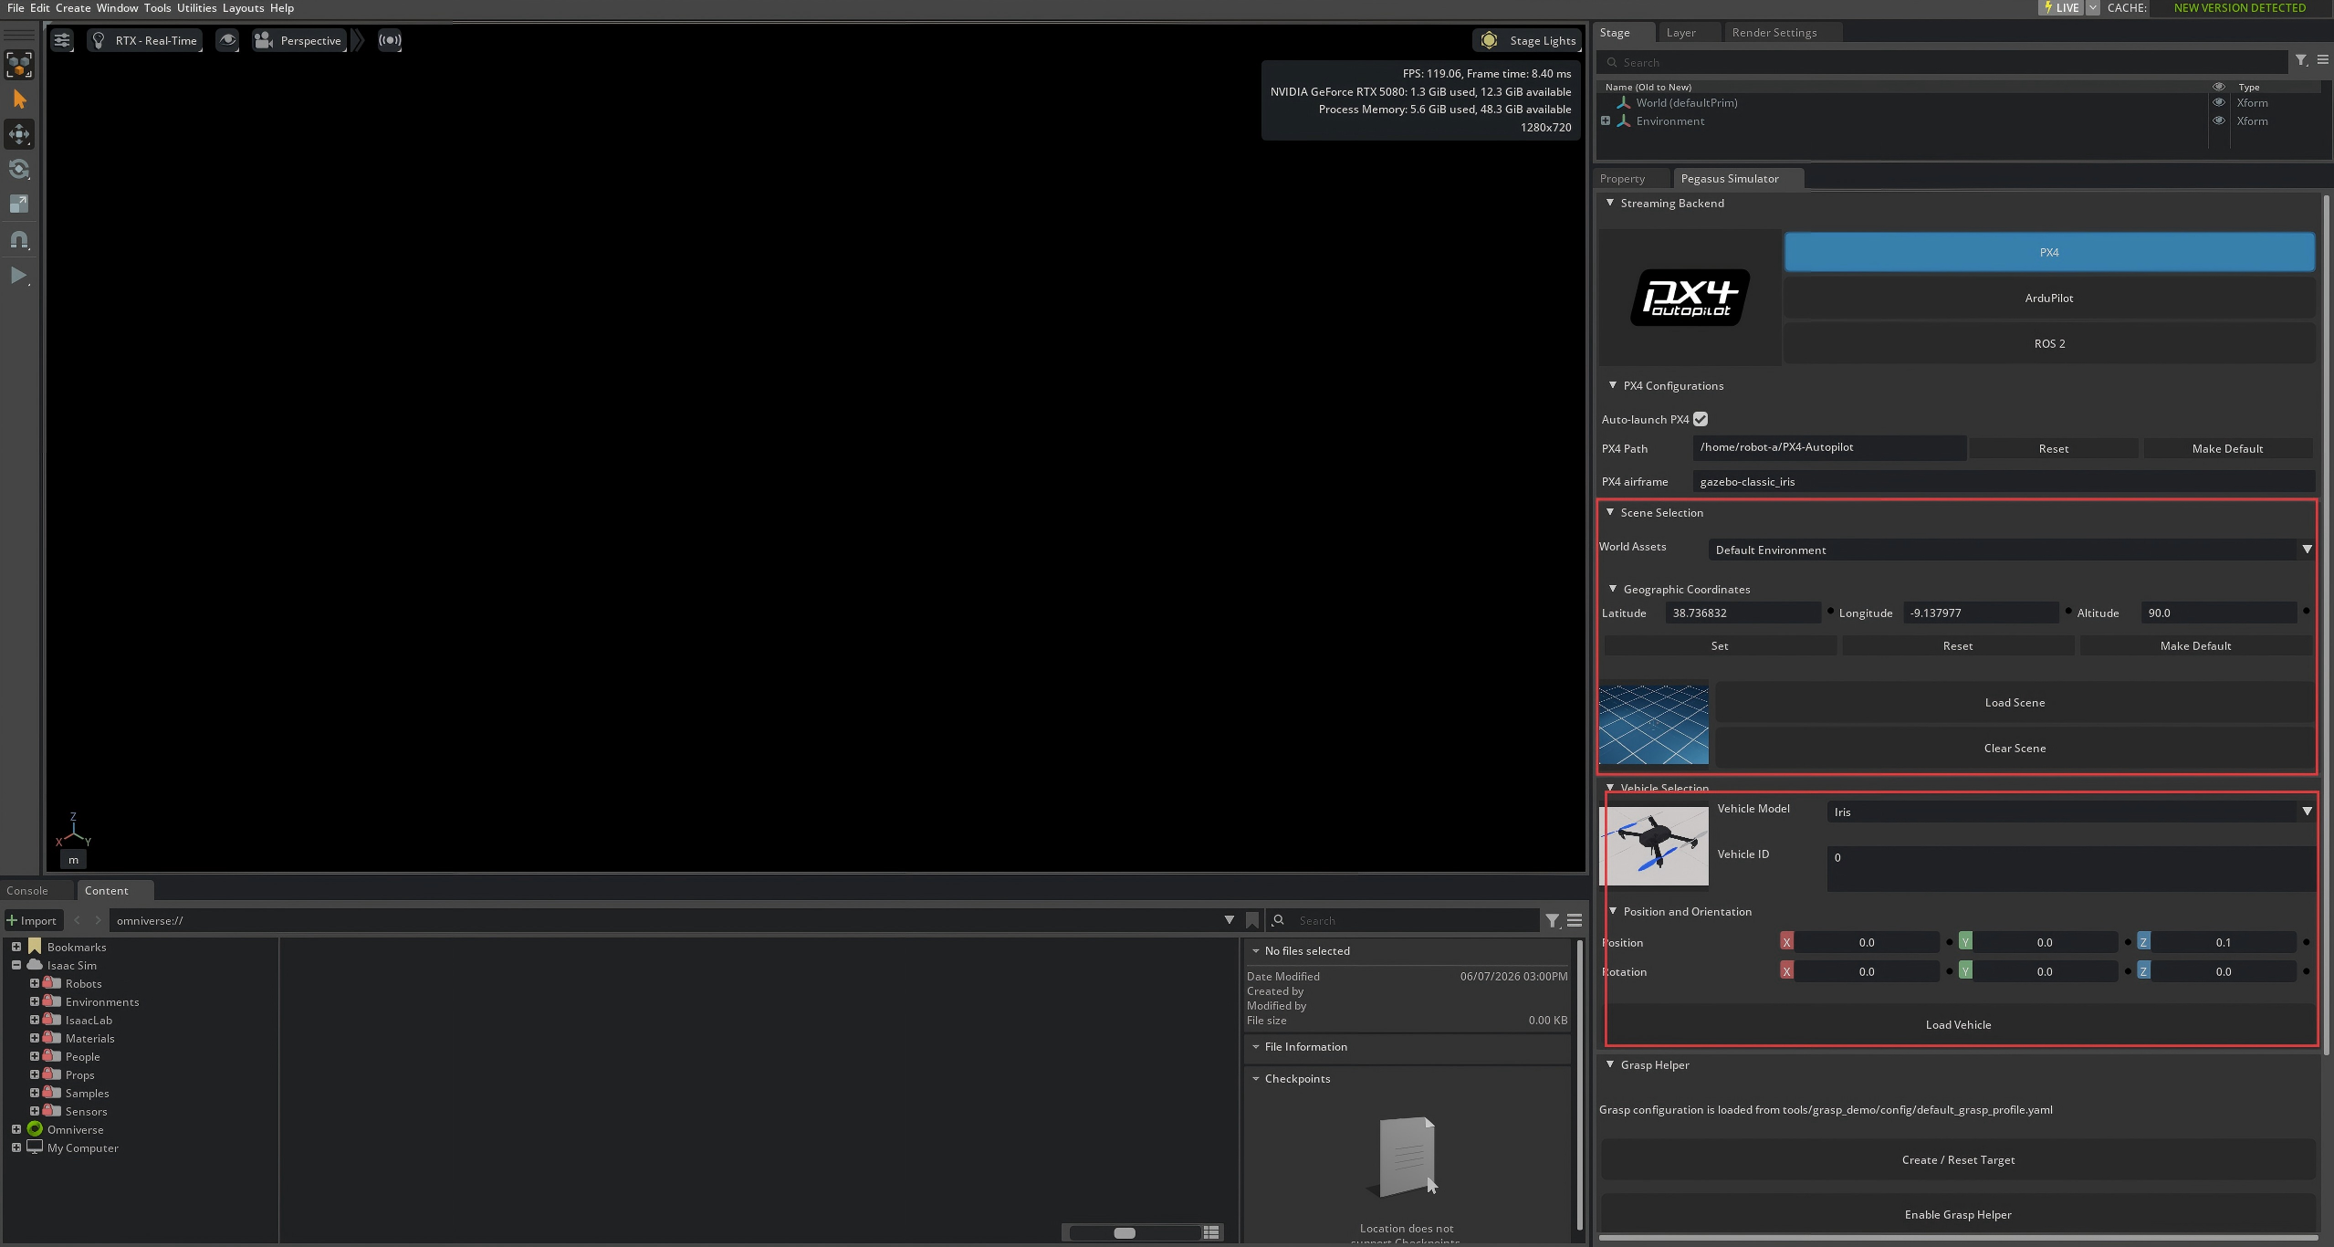
Task: Collapse the Scene Selection section
Action: click(x=1610, y=512)
